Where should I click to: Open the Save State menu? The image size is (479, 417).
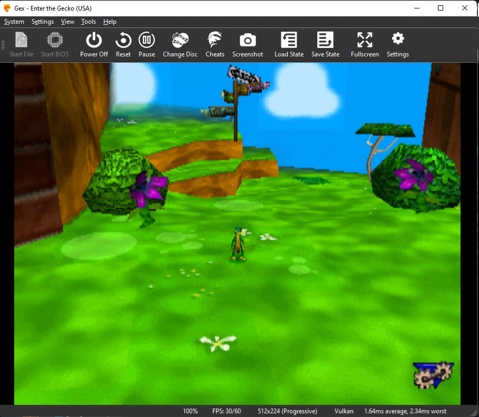point(325,45)
